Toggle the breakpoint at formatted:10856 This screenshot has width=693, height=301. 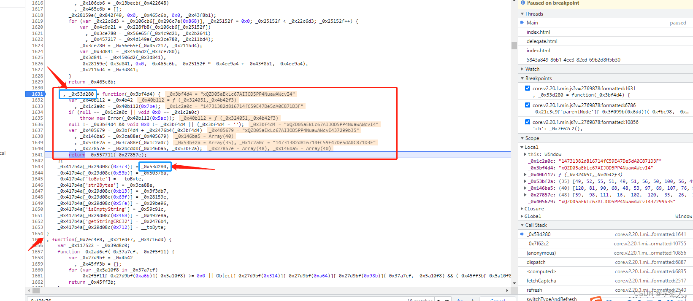tap(528, 122)
